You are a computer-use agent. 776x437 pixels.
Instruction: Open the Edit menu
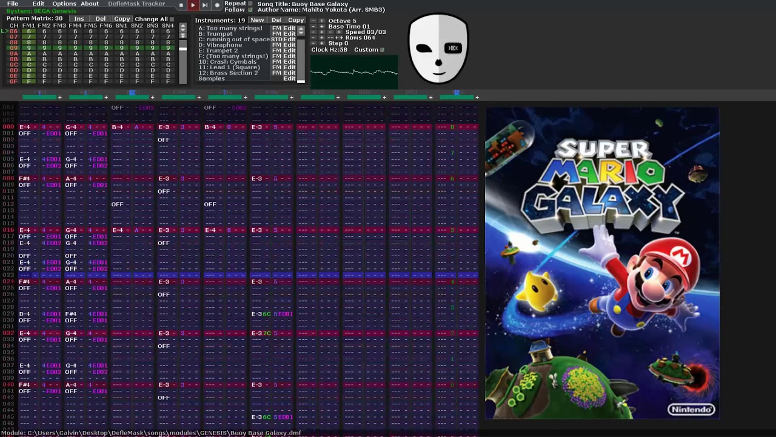click(38, 4)
